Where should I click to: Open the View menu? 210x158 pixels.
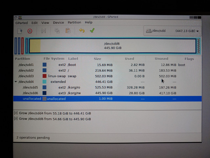(45, 23)
